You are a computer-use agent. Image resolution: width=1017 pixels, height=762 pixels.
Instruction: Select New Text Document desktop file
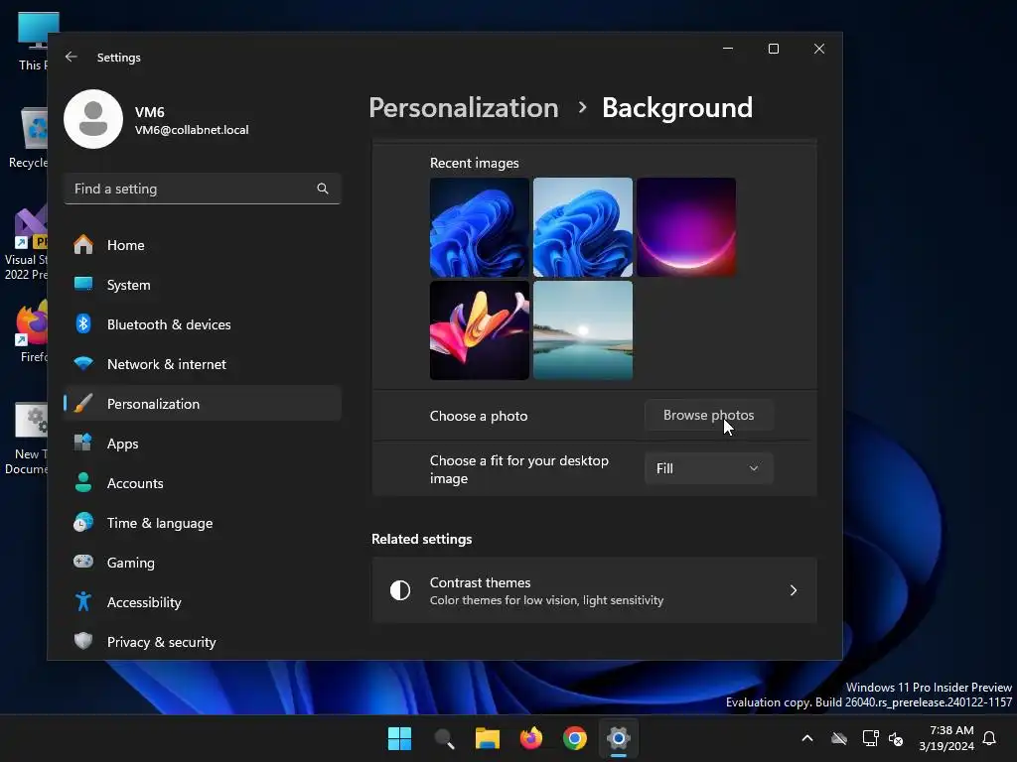coord(26,438)
